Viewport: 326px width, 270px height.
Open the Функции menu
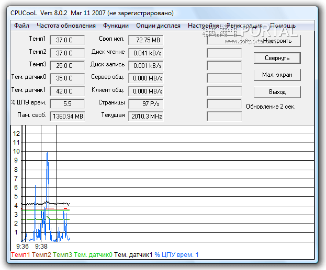(116, 26)
